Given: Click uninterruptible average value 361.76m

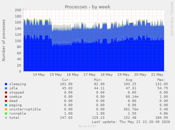Looking at the screenshot, I should (131, 109).
